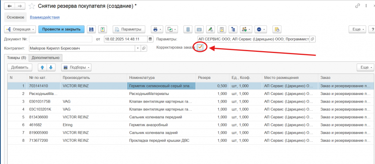This screenshot has width=375, height=164.
Task: Click the document structure tree icon
Action: tap(233, 29)
